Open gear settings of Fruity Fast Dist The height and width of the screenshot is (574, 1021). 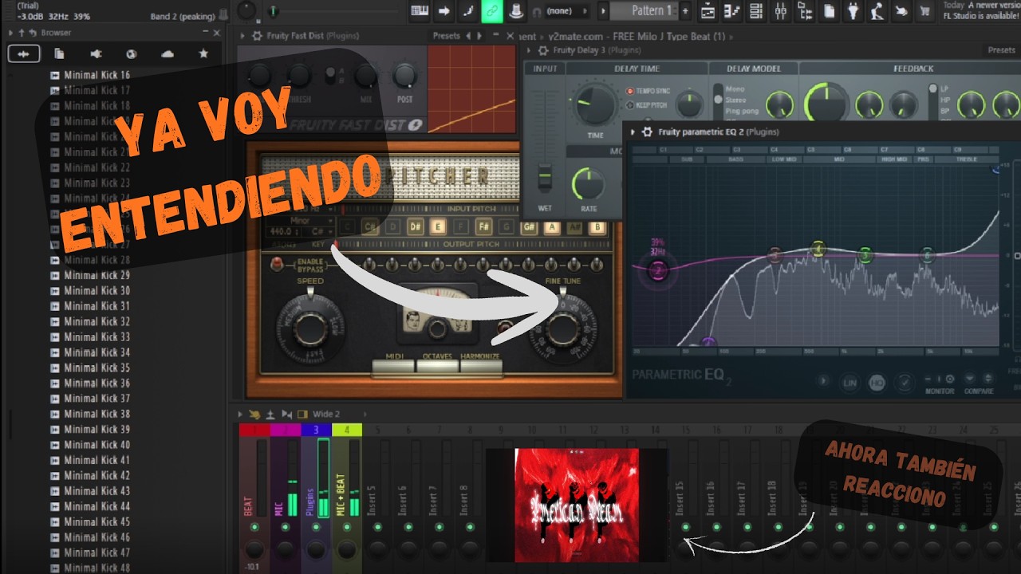257,36
